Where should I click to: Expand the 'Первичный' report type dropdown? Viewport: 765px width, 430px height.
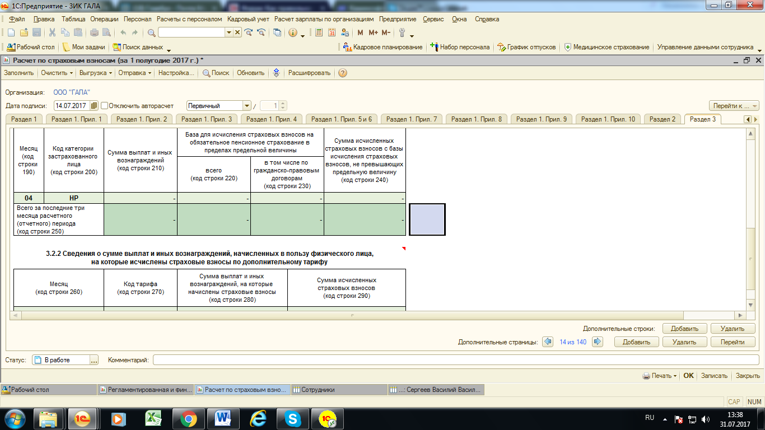click(246, 105)
